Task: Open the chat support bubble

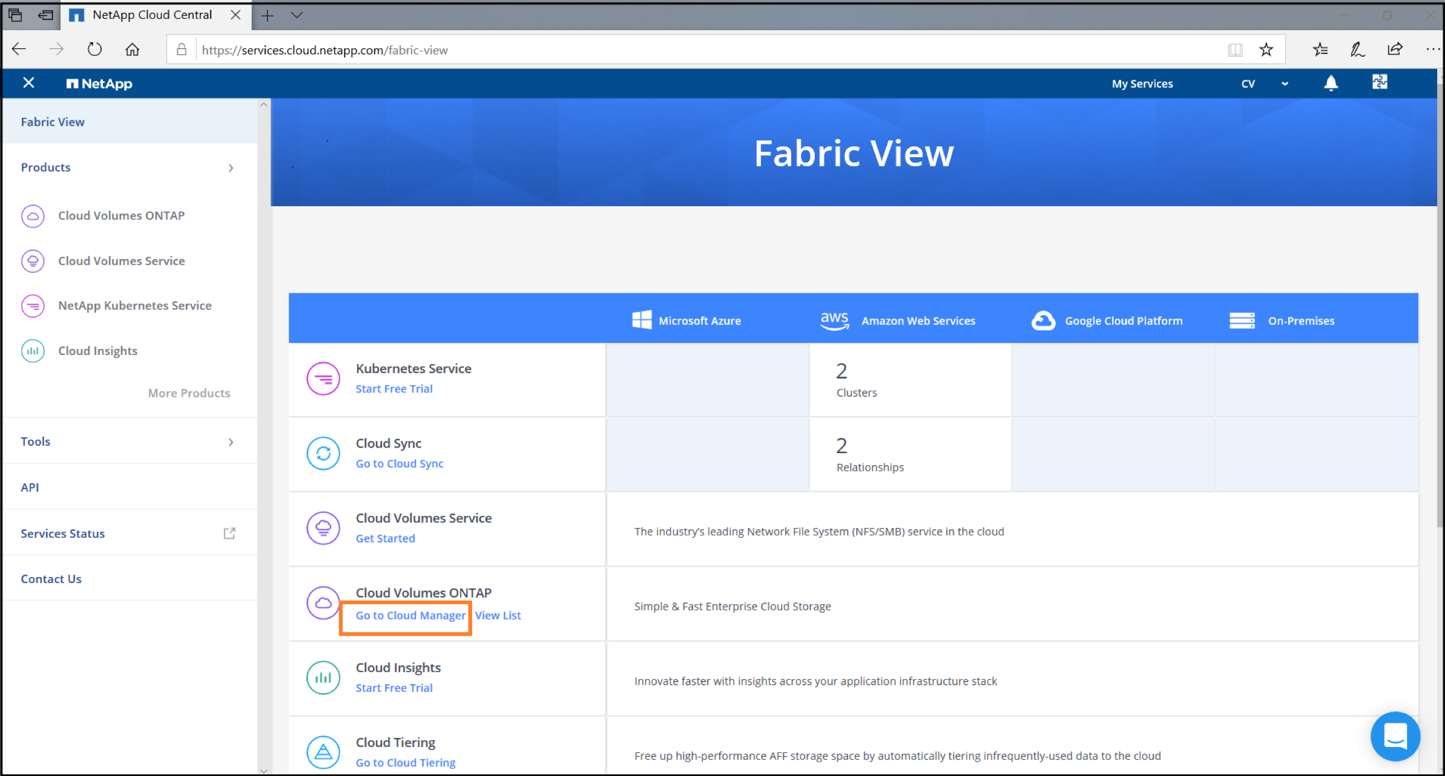Action: click(x=1395, y=736)
